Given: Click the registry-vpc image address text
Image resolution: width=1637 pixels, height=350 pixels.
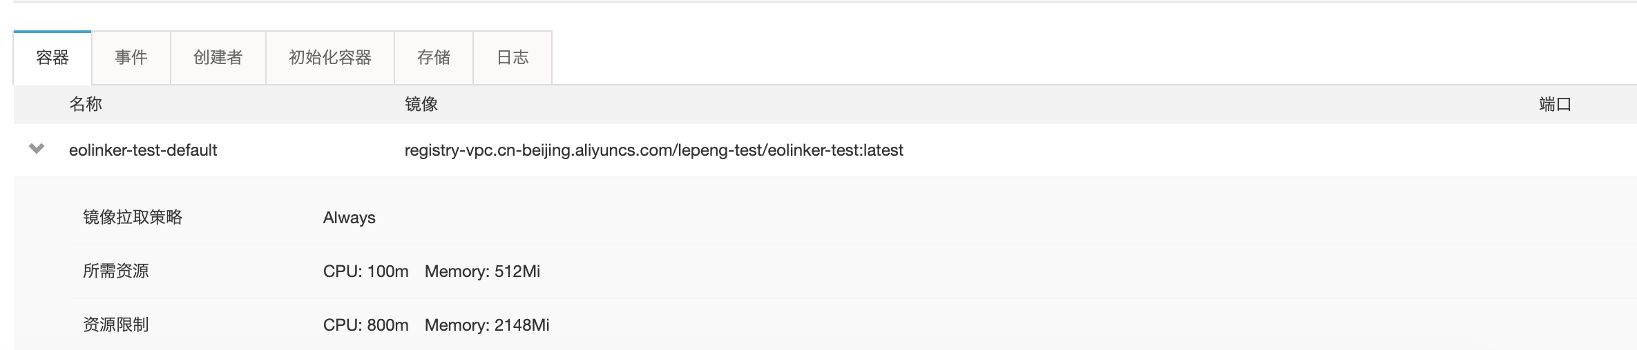Looking at the screenshot, I should pos(653,150).
